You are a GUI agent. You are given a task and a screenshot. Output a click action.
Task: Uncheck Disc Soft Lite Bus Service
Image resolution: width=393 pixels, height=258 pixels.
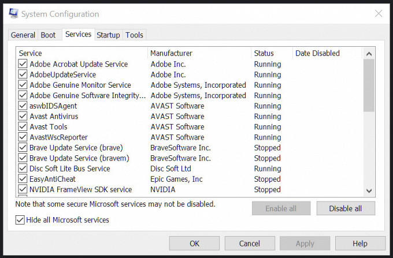(x=23, y=169)
